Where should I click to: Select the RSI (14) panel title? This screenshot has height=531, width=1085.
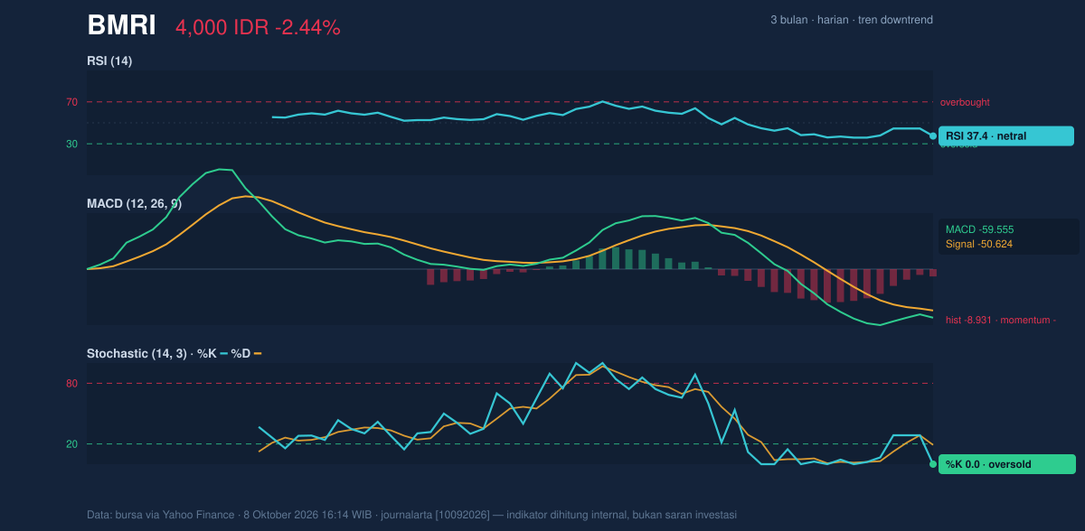[109, 61]
